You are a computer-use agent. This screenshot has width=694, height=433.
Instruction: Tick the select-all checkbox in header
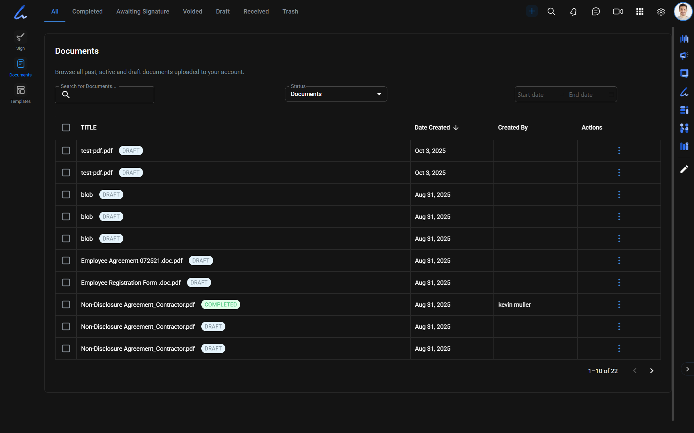[x=66, y=128]
